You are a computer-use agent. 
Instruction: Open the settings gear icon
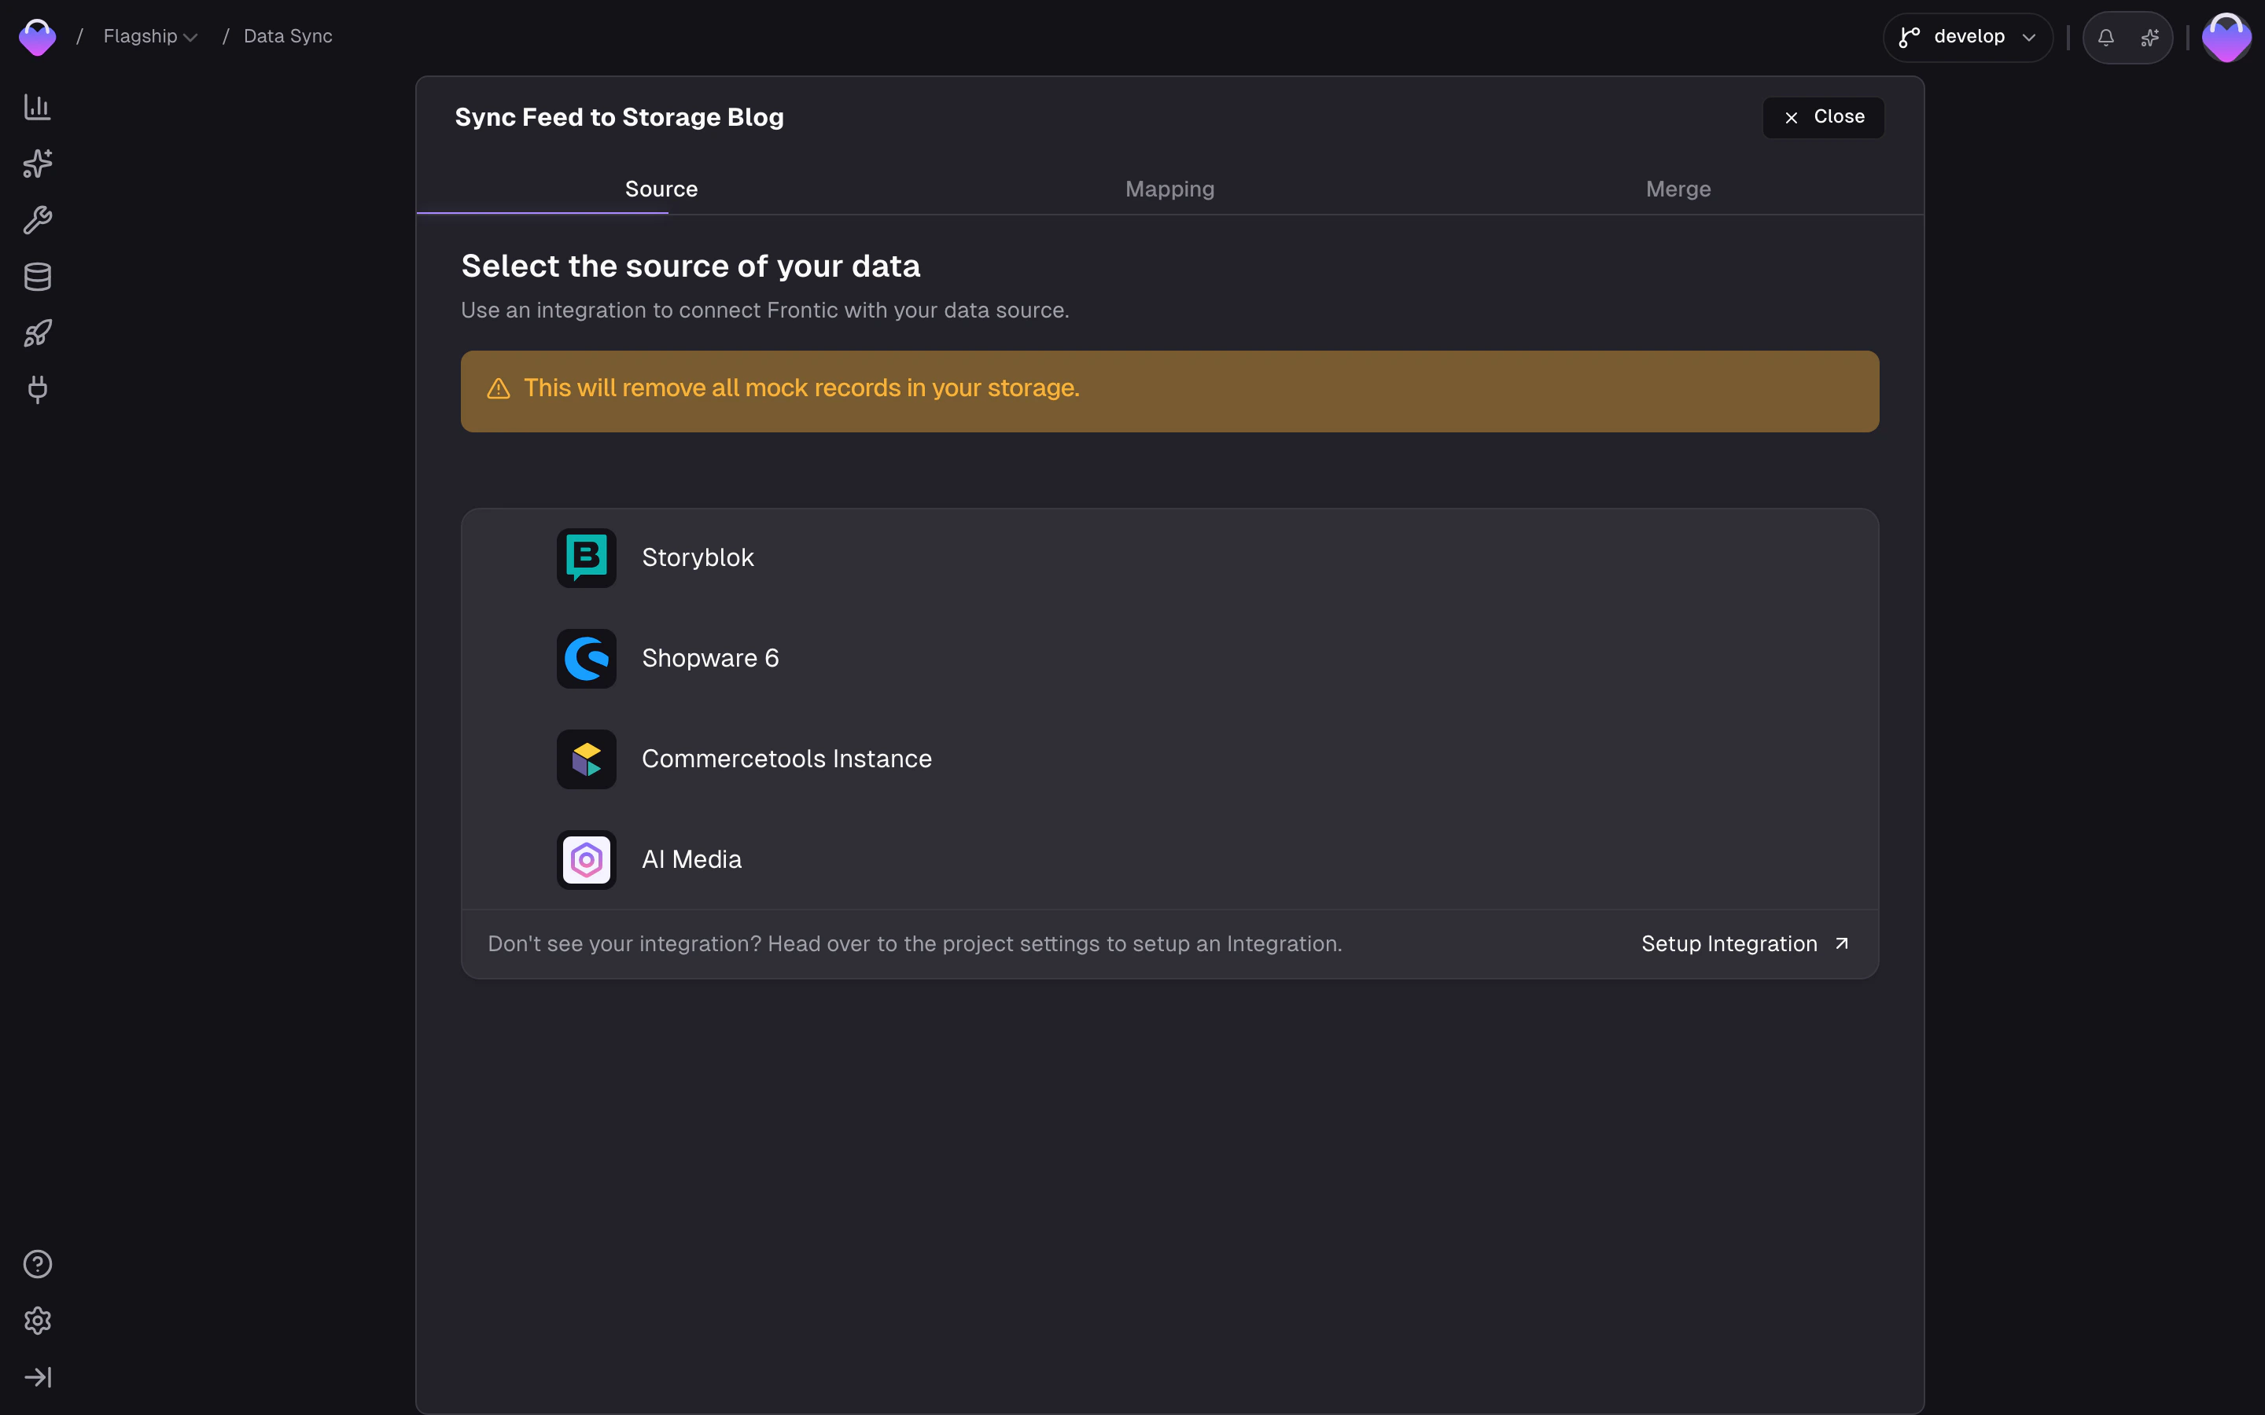tap(38, 1321)
